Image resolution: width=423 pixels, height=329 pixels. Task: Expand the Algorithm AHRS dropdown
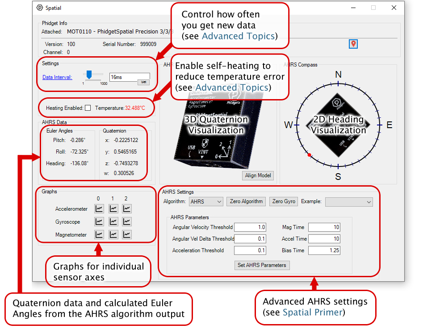click(x=206, y=202)
